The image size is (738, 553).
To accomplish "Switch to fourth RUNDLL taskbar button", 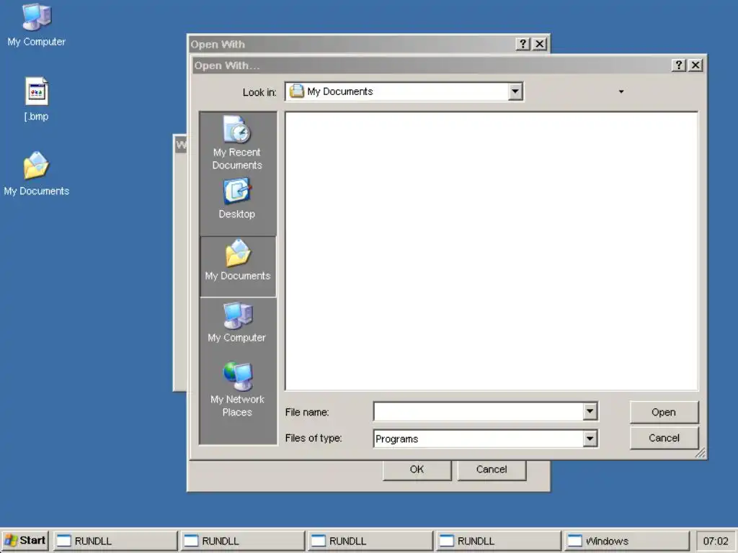I will 498,541.
